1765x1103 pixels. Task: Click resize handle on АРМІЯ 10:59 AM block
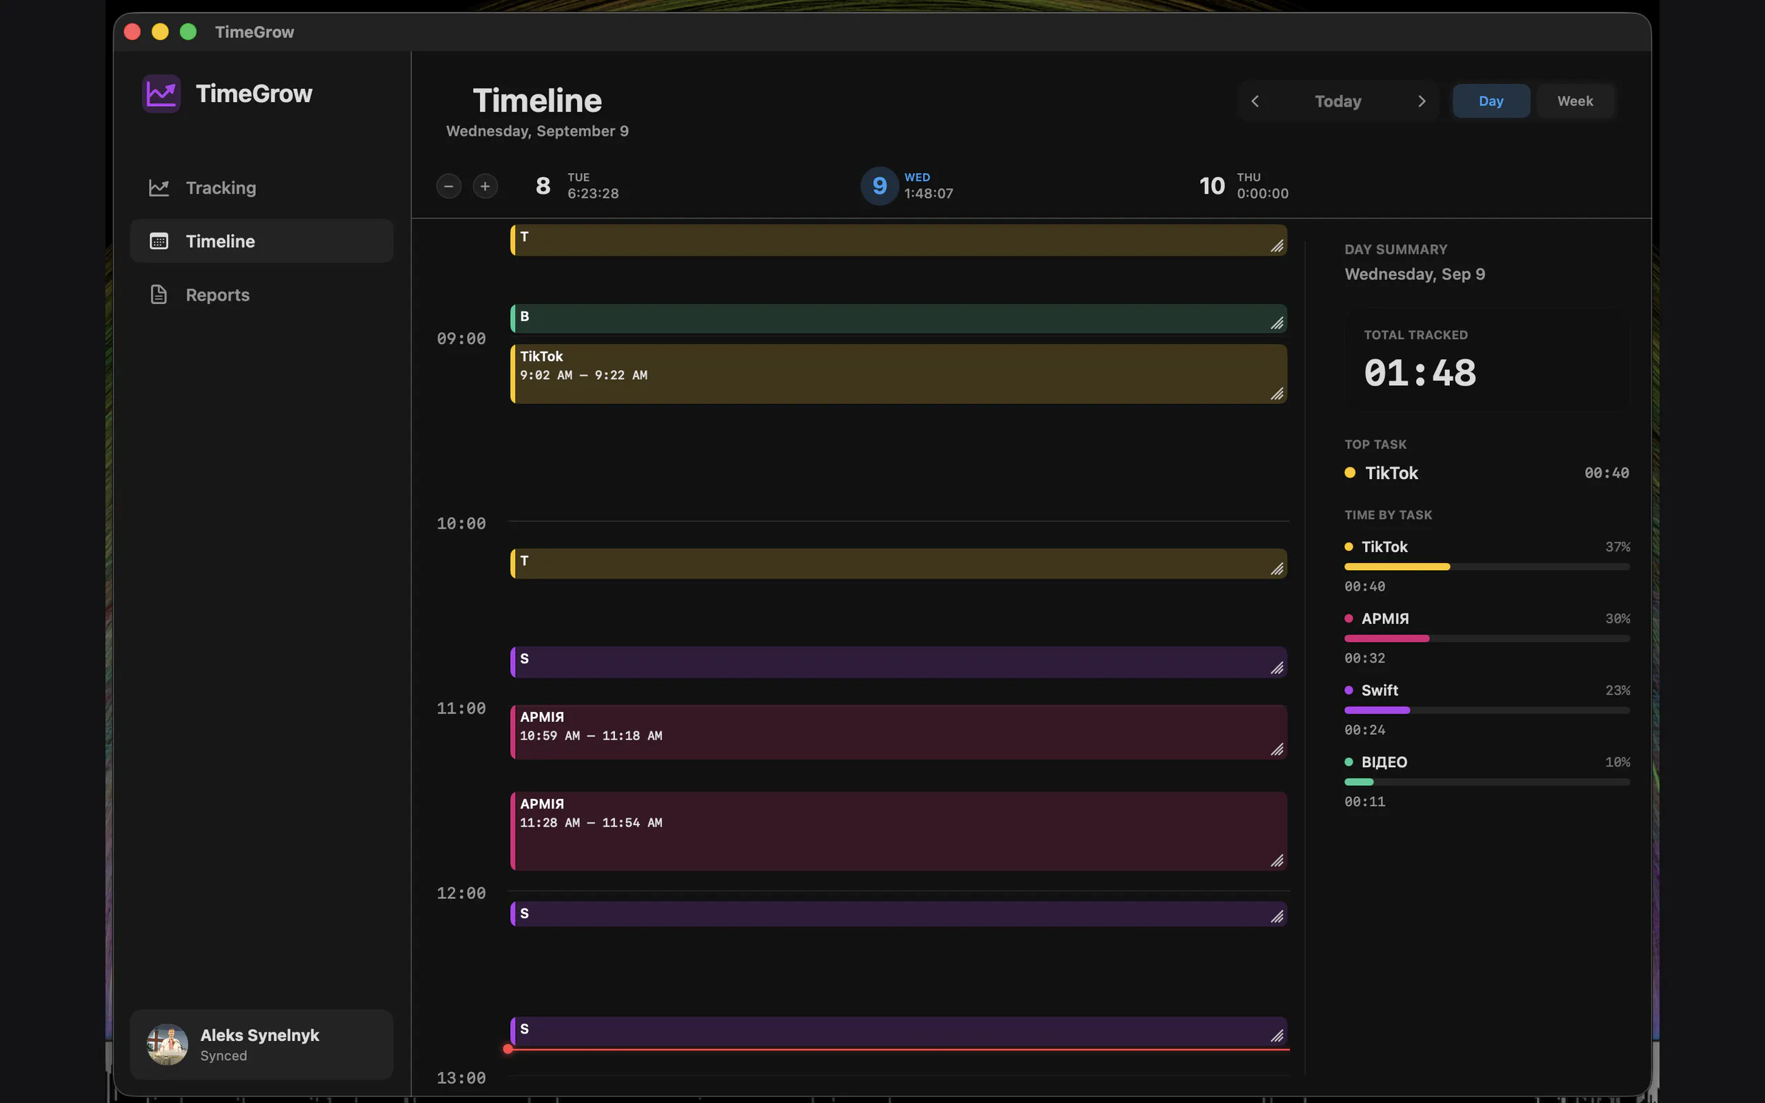pos(1277,749)
